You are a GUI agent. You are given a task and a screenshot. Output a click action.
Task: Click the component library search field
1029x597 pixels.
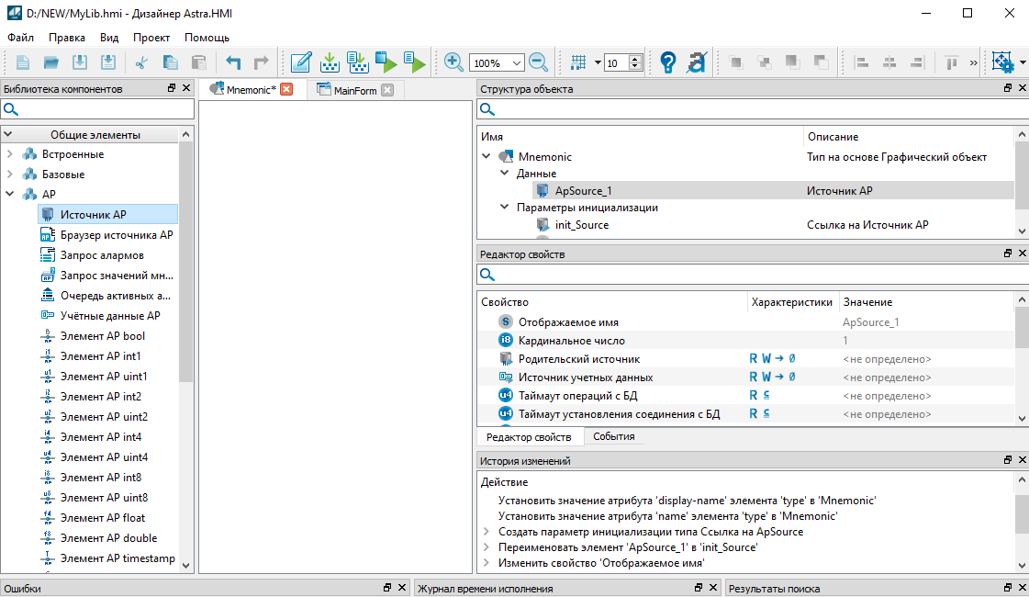(x=106, y=109)
